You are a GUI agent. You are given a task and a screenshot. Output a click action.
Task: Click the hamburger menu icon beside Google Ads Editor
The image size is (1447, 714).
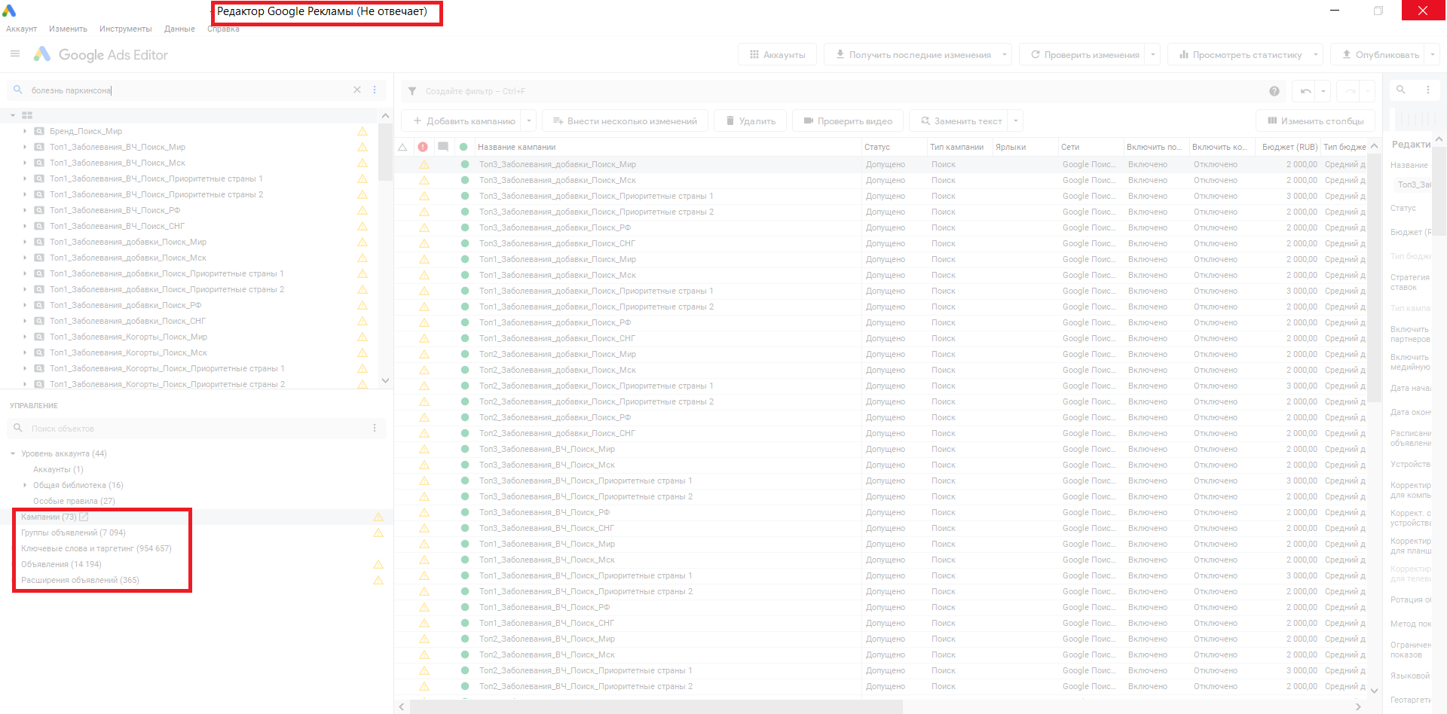[x=15, y=54]
